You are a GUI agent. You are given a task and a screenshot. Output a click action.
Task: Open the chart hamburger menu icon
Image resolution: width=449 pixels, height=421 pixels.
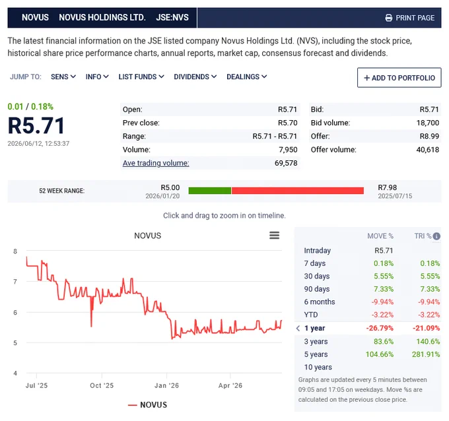tap(274, 236)
